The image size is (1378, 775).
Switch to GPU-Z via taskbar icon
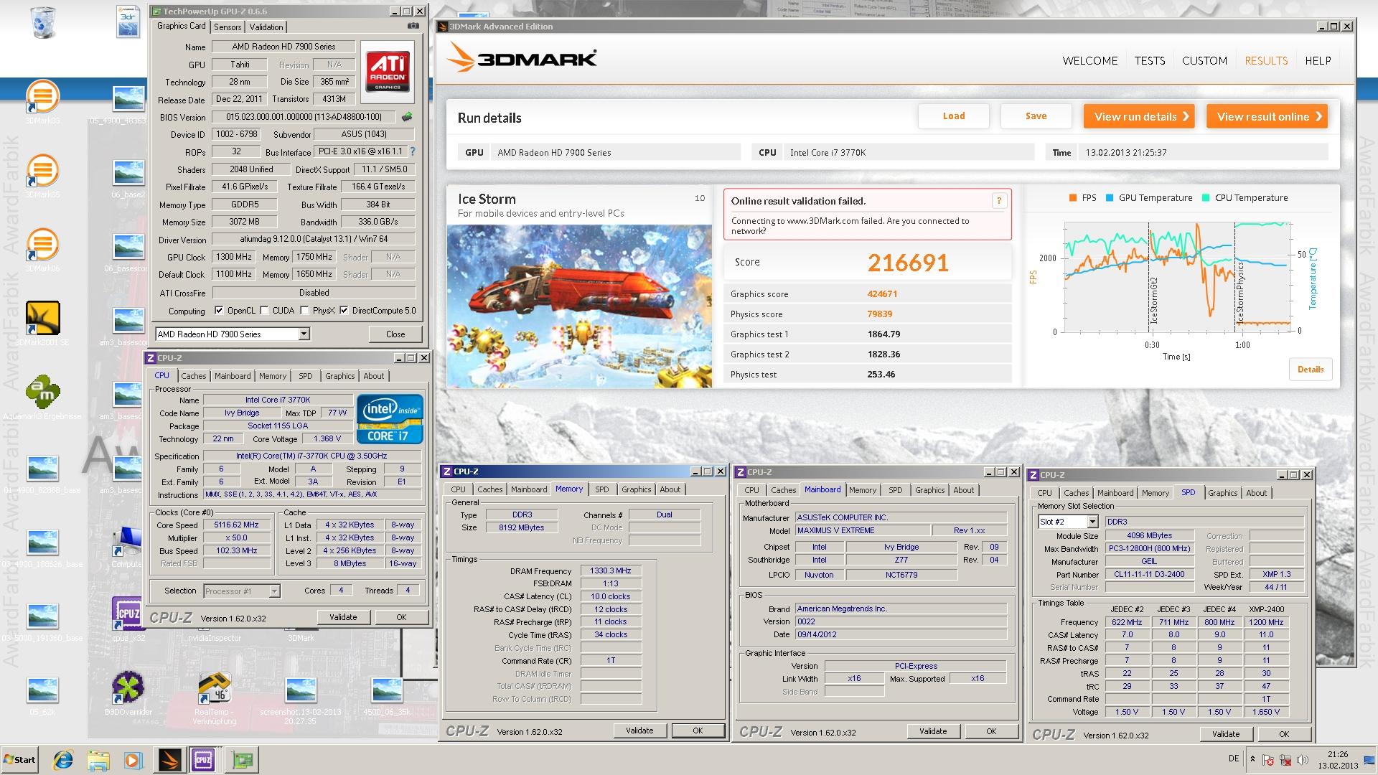point(243,759)
